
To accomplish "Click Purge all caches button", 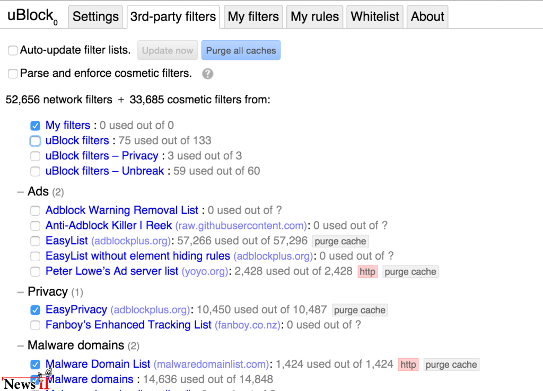I will click(x=241, y=50).
